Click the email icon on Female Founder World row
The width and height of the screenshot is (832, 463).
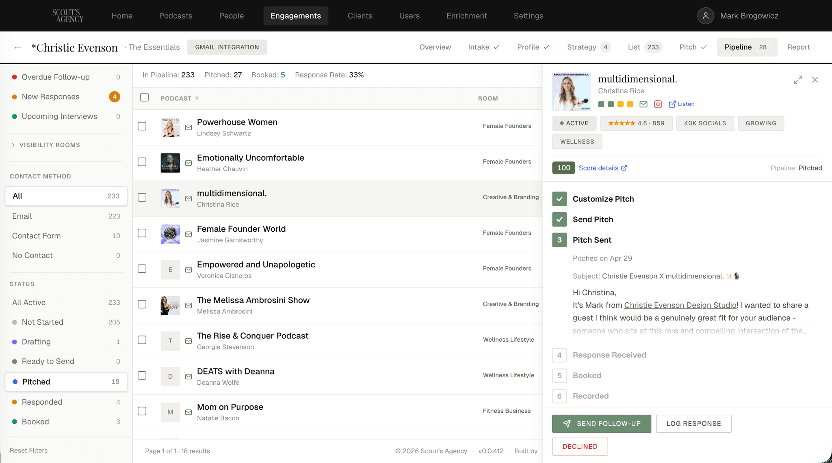188,234
